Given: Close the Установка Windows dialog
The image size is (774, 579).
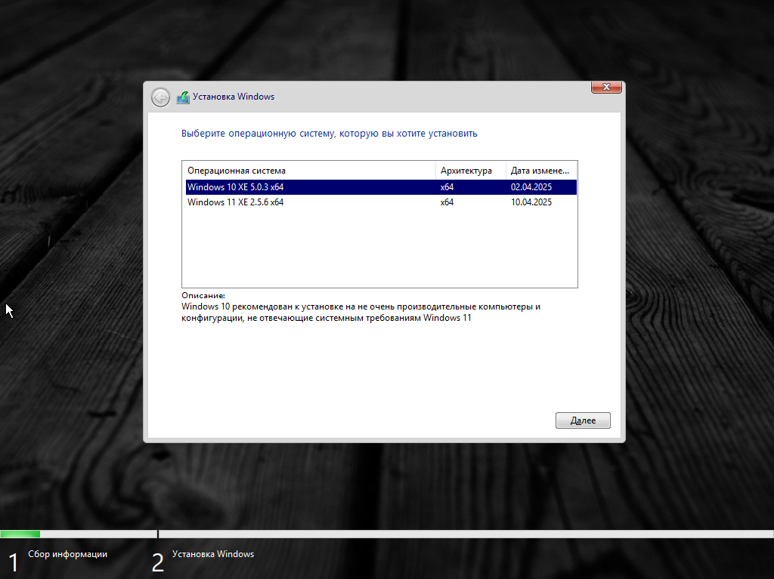Looking at the screenshot, I should pyautogui.click(x=606, y=87).
